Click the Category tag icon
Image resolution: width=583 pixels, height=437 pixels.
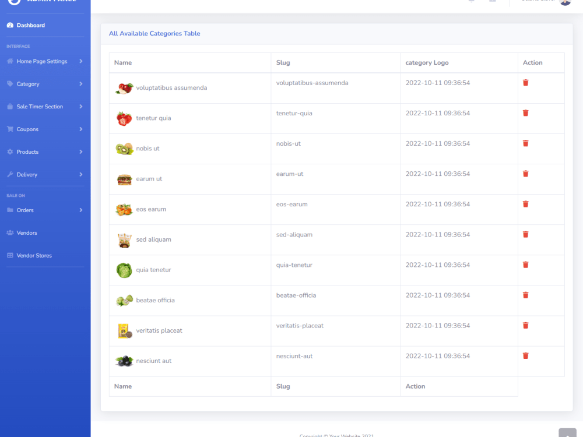tap(10, 83)
